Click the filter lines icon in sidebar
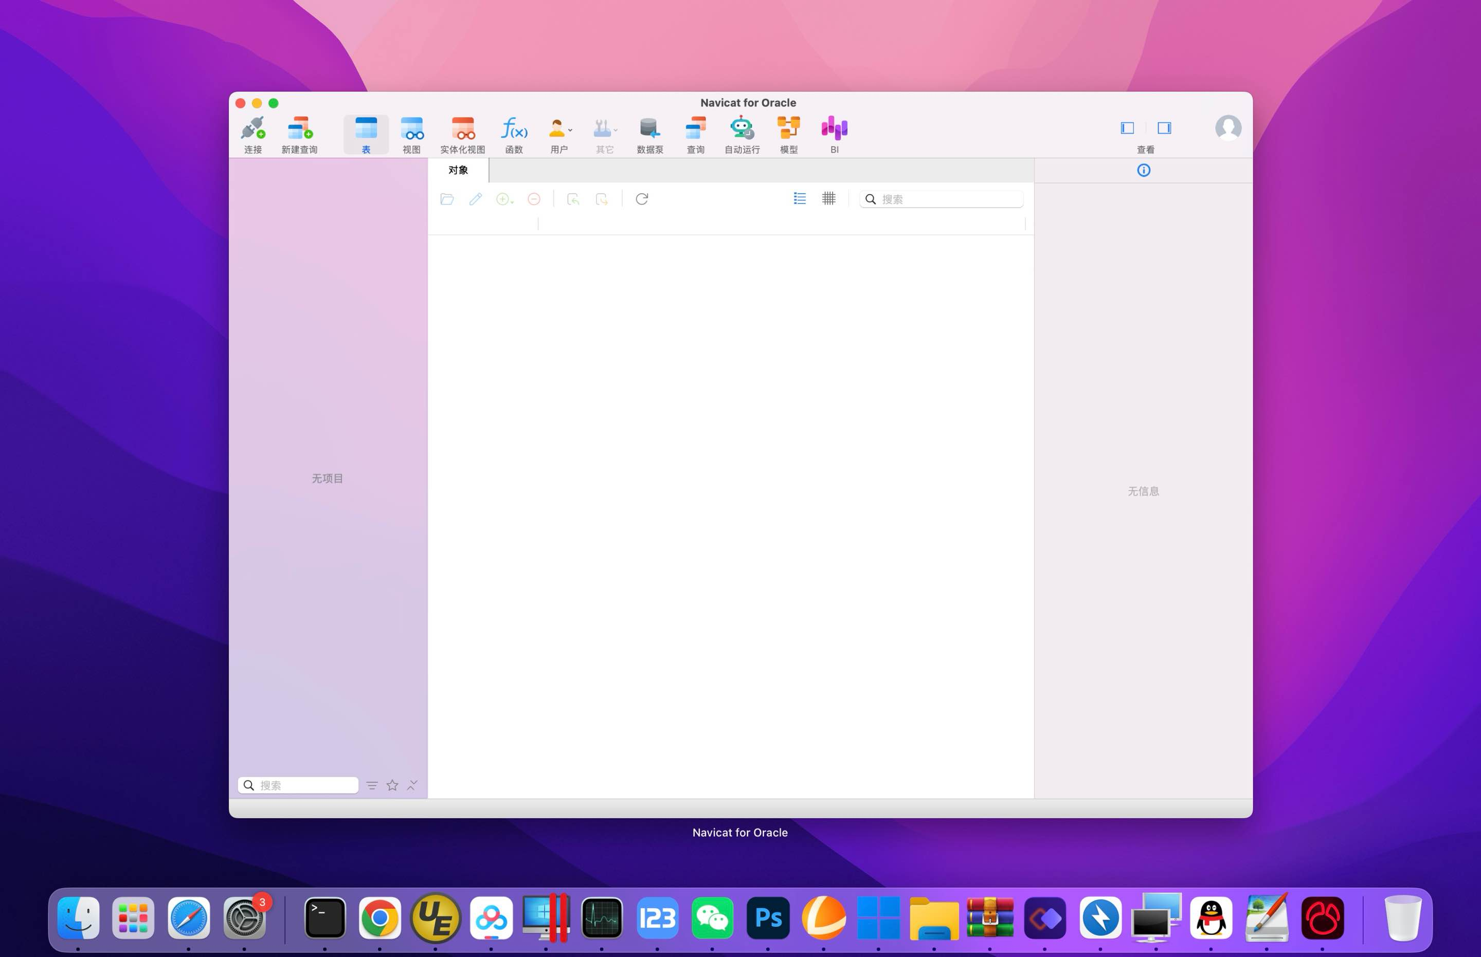1481x957 pixels. click(x=372, y=785)
